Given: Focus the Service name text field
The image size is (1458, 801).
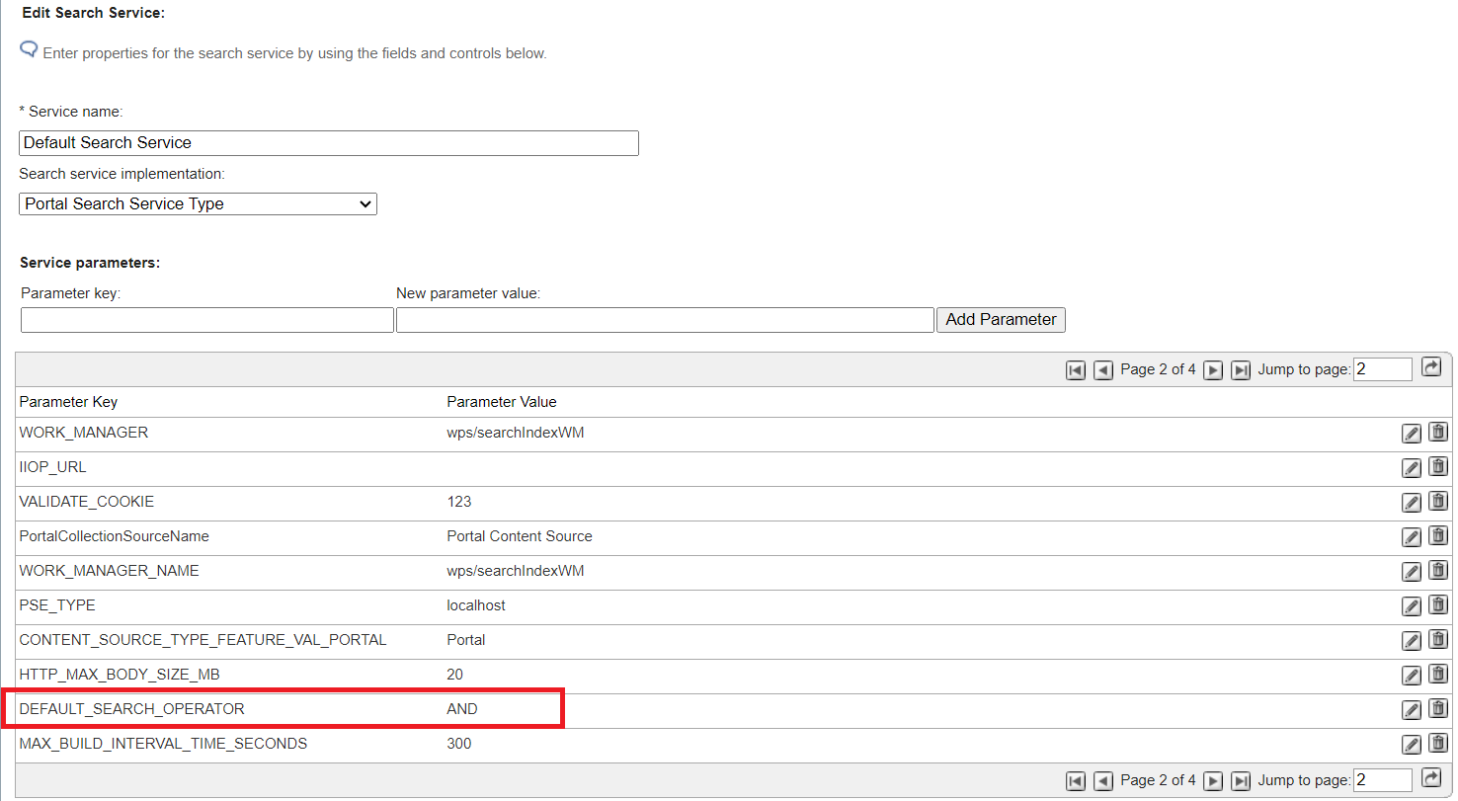Looking at the screenshot, I should tap(328, 143).
